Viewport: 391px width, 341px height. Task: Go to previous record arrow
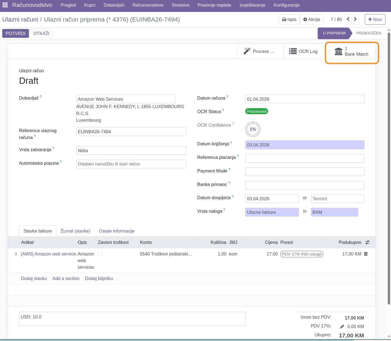[348, 19]
